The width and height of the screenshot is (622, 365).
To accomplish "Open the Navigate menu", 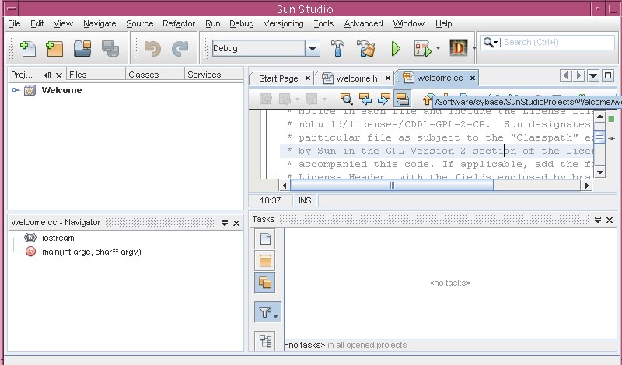I will click(100, 24).
